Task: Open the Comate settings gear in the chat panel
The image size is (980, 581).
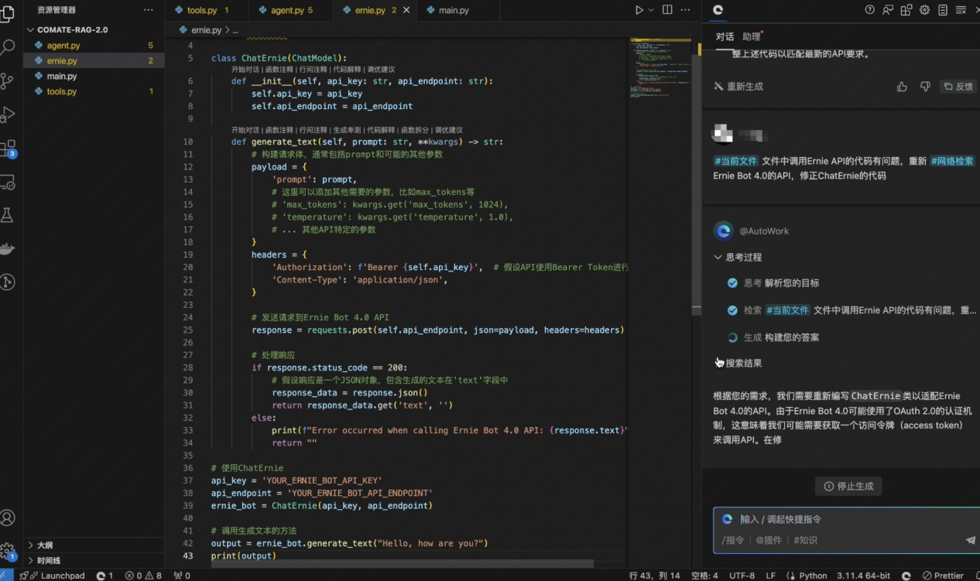Action: 923,9
